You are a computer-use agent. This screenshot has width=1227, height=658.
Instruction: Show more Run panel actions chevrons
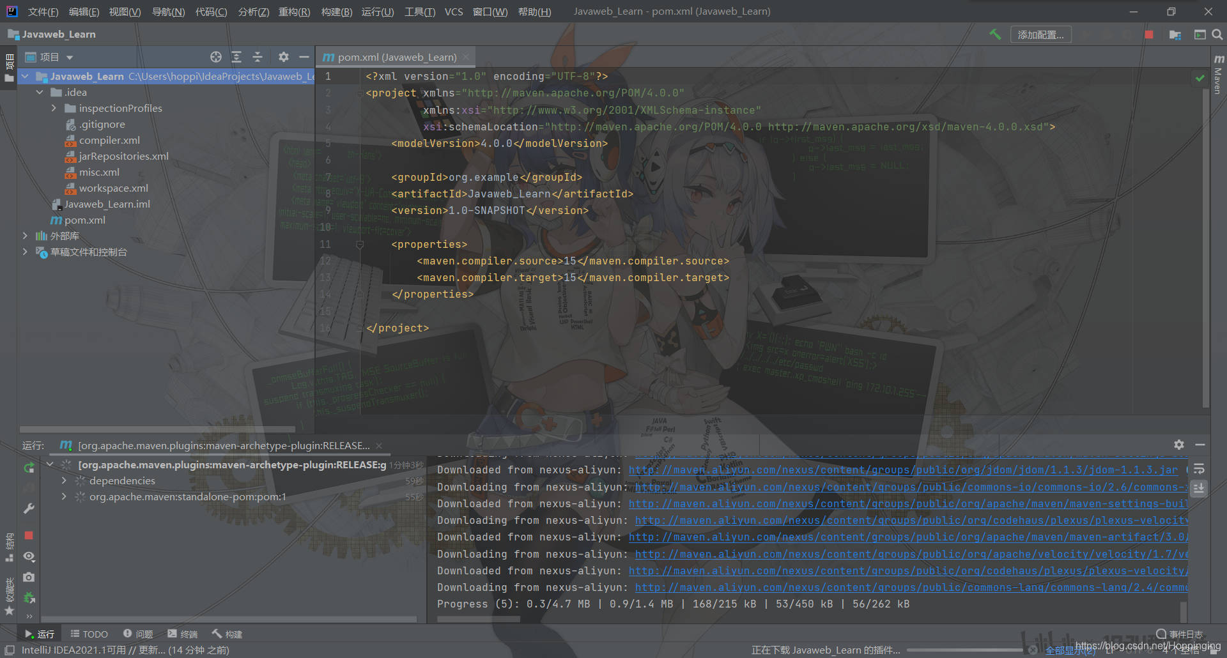pyautogui.click(x=29, y=616)
